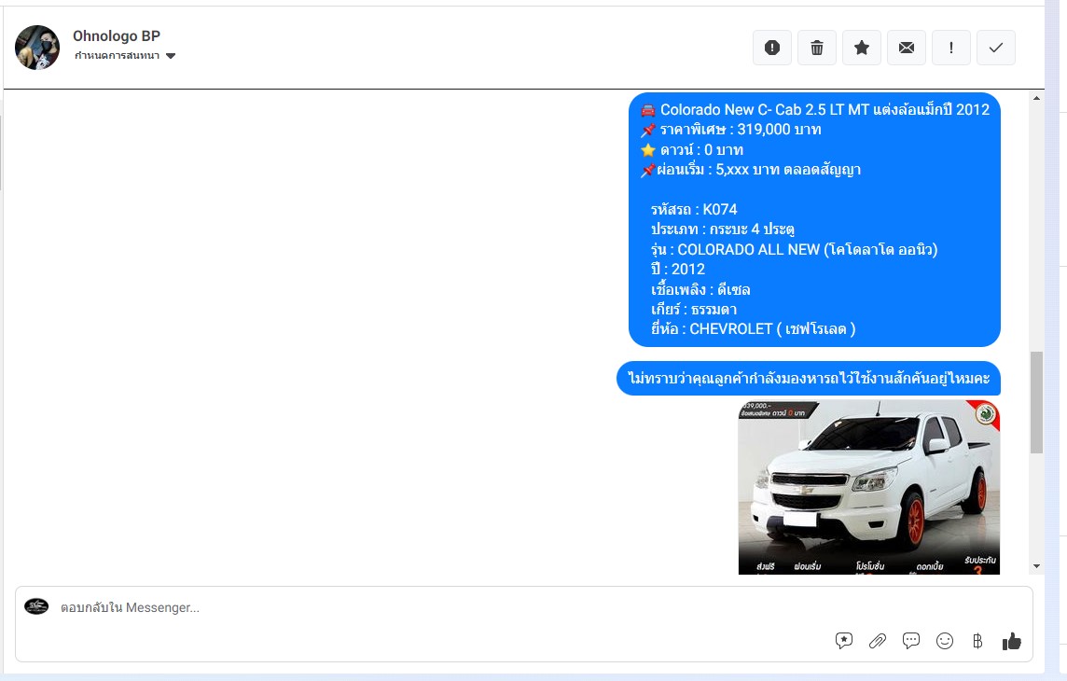This screenshot has height=681, width=1067.
Task: Click the chat scrollbar down arrow
Action: (x=1036, y=566)
